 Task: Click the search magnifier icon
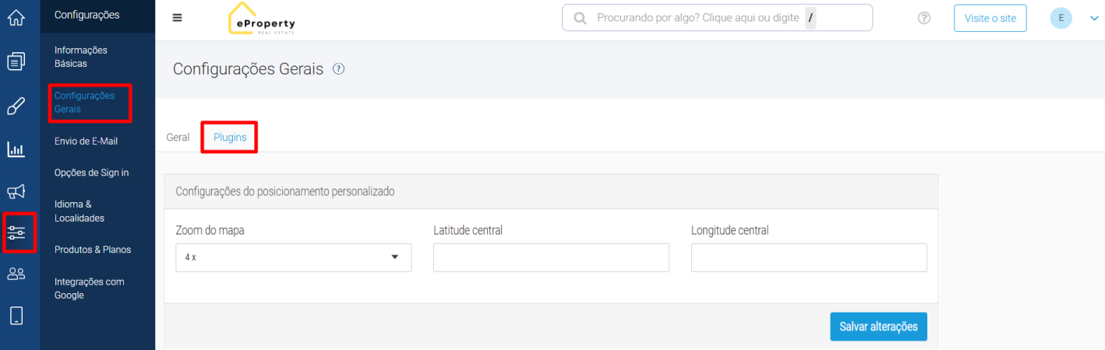(x=580, y=18)
